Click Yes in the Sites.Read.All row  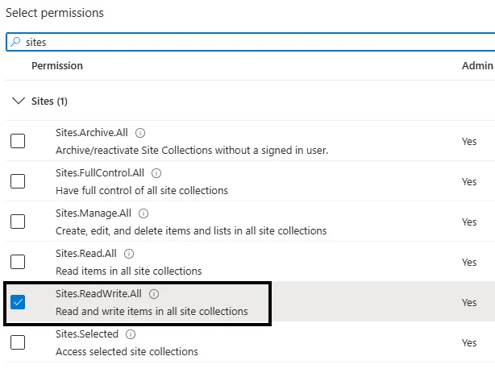click(469, 262)
